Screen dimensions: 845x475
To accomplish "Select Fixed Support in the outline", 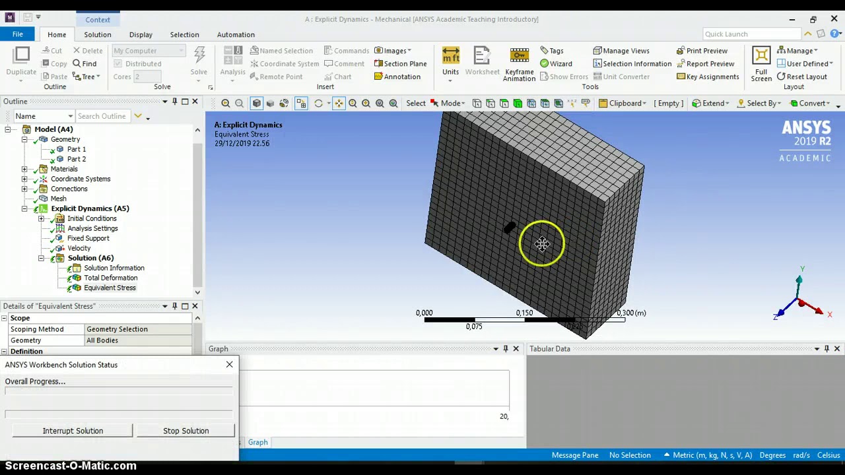I will click(88, 238).
